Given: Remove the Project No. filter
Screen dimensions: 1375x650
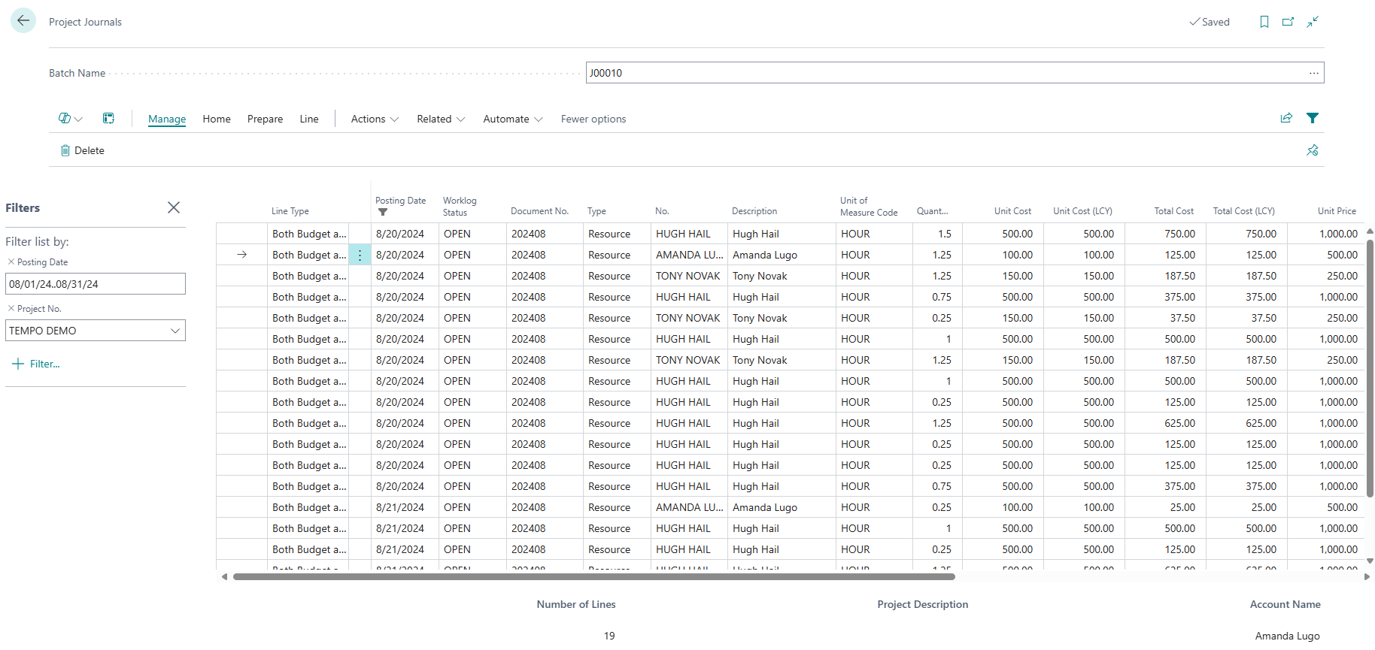Looking at the screenshot, I should pyautogui.click(x=11, y=309).
